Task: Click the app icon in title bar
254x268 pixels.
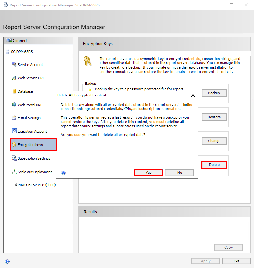Action: (5, 5)
